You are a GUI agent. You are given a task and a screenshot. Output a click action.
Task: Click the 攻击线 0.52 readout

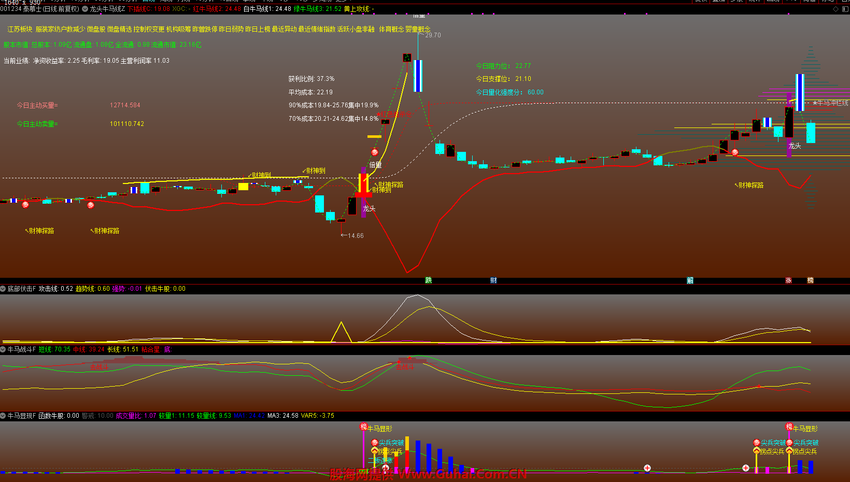(56, 289)
